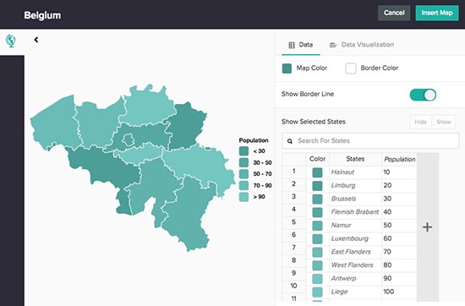Click the globe map icon in sidebar

tap(11, 41)
